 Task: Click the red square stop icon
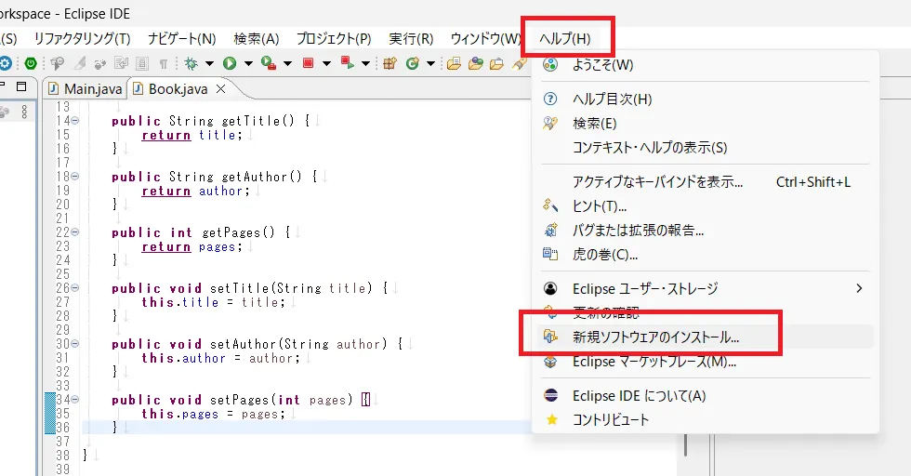pyautogui.click(x=309, y=63)
